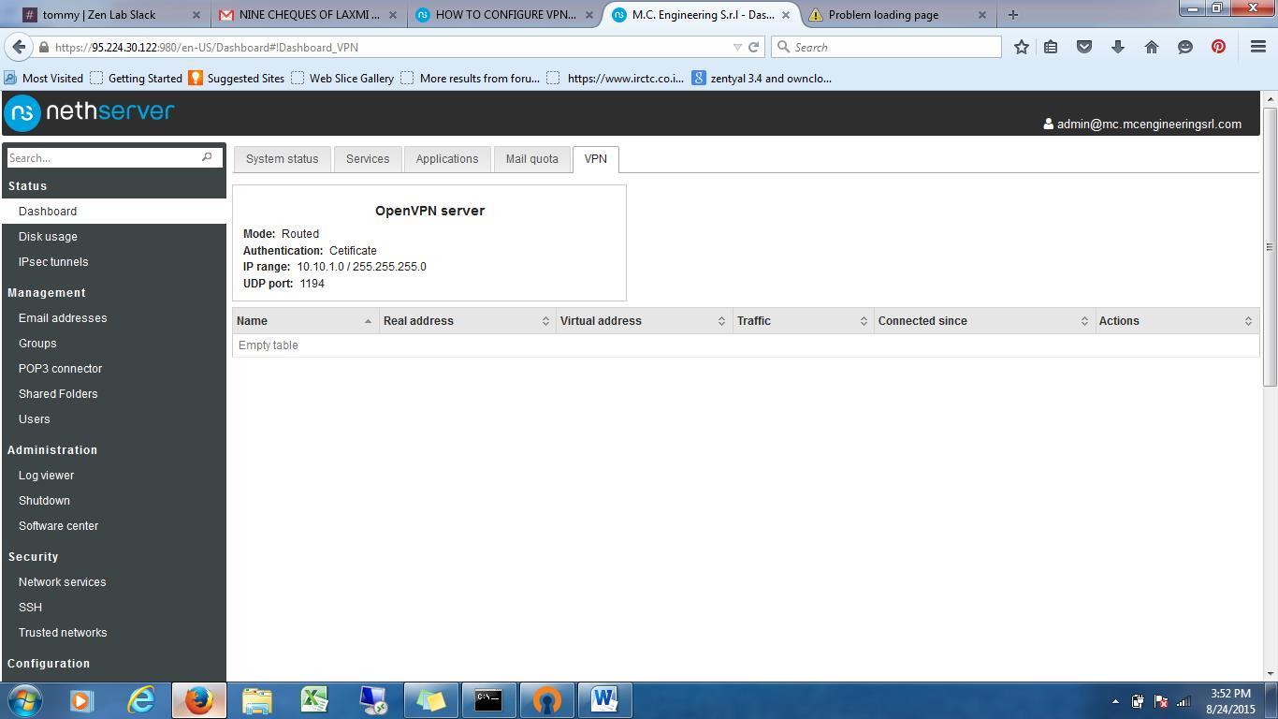Bookmark this page with star icon
The height and width of the screenshot is (719, 1278).
(1022, 47)
